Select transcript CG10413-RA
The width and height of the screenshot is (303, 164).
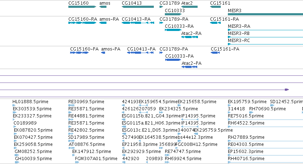click(x=136, y=19)
